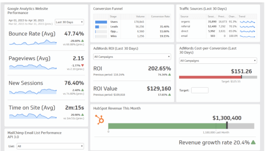Image resolution: width=265 pixels, height=151 pixels.
Task: Click the Revenue growth rate green triangle
Action: [253, 142]
